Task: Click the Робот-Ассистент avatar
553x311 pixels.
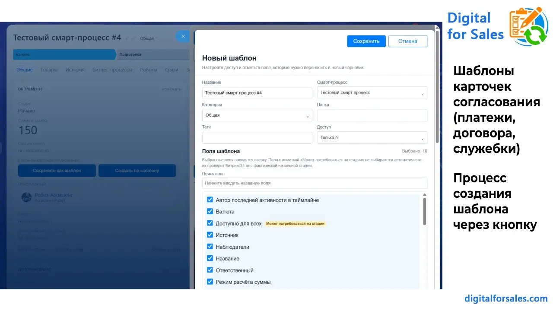Action: point(27,197)
